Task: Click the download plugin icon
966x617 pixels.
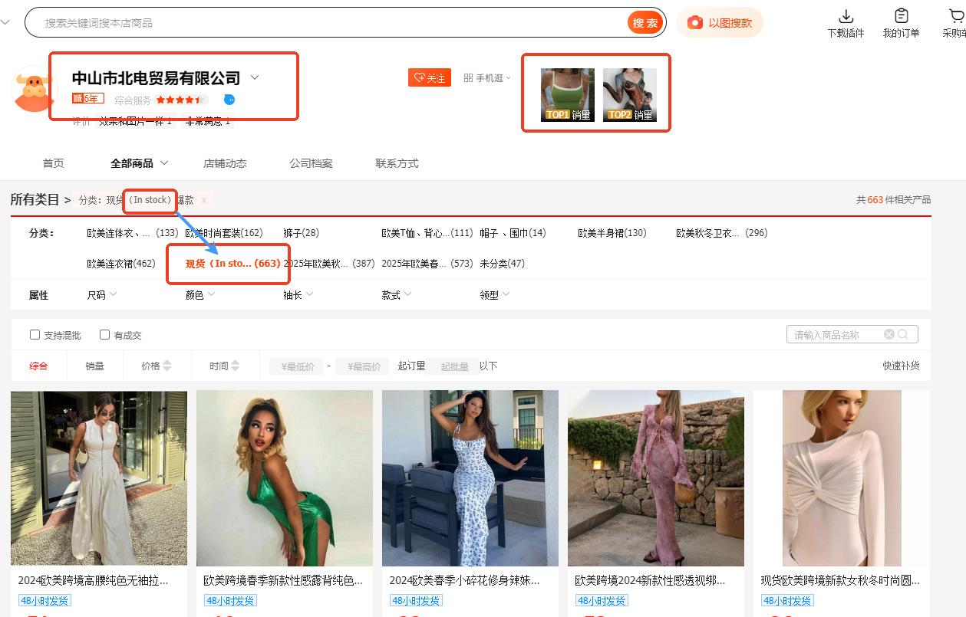Action: pyautogui.click(x=846, y=16)
